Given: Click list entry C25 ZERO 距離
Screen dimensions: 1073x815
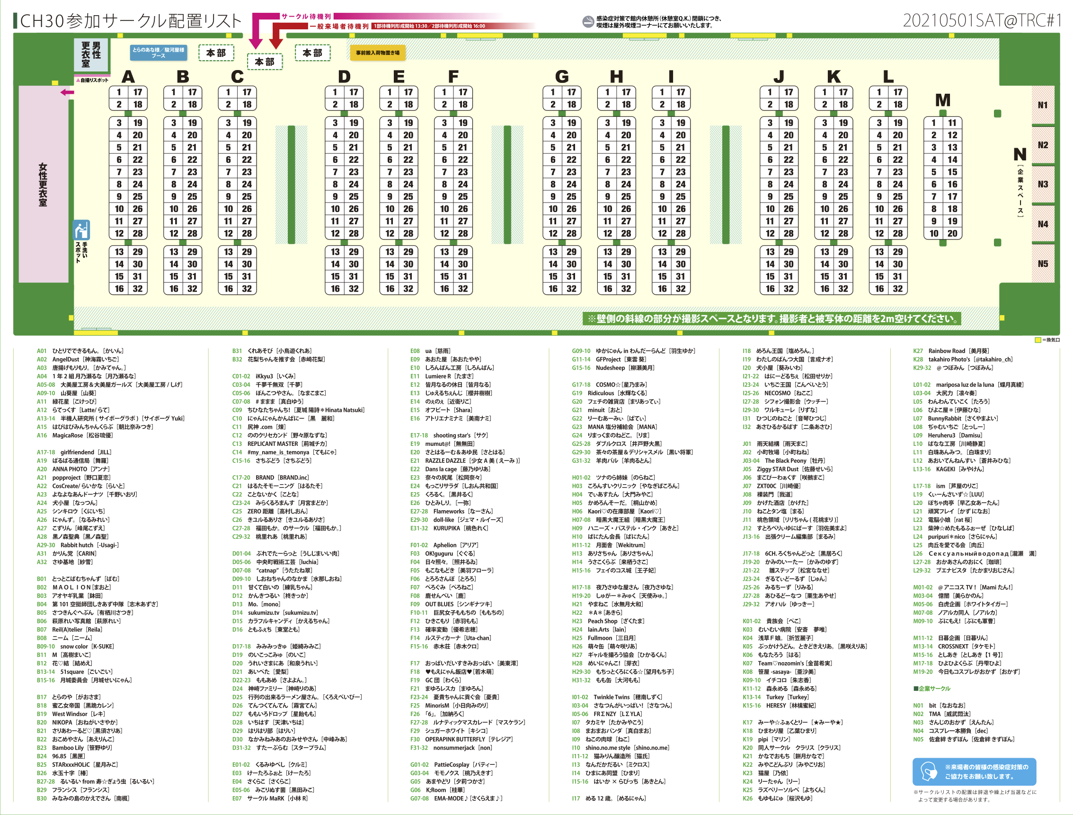Looking at the screenshot, I should [270, 511].
